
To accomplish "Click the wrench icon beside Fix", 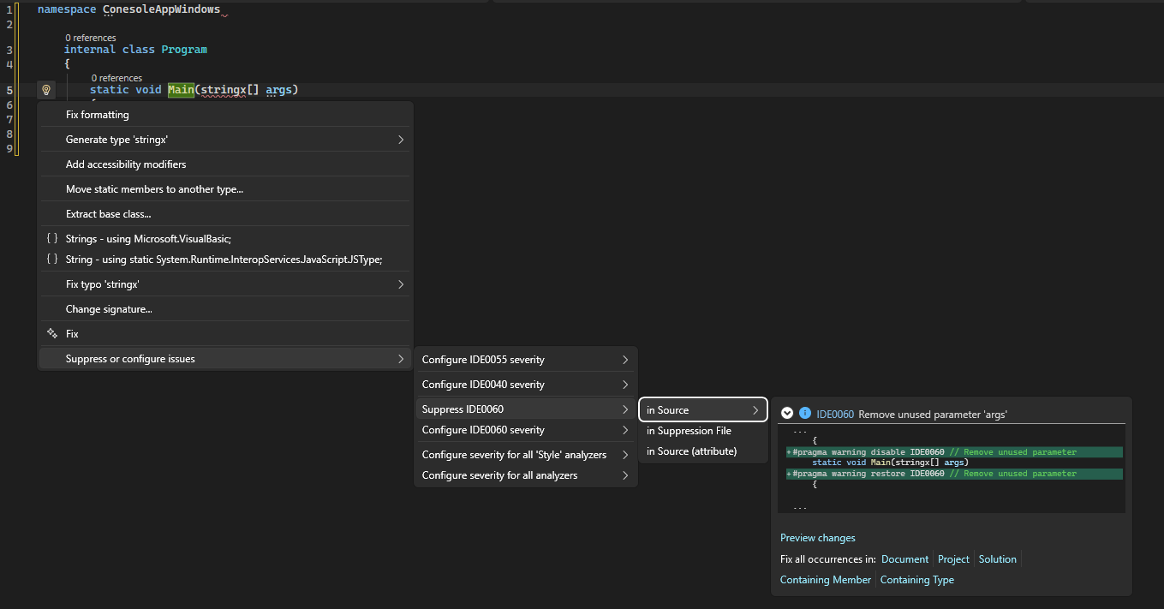I will click(x=51, y=333).
